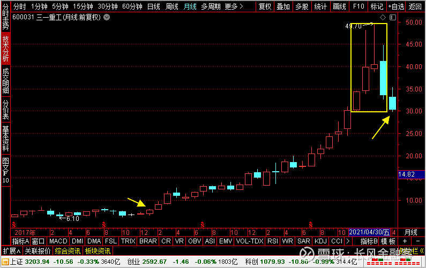
Task: Show the 日线 daily chart
Action: coord(154,6)
